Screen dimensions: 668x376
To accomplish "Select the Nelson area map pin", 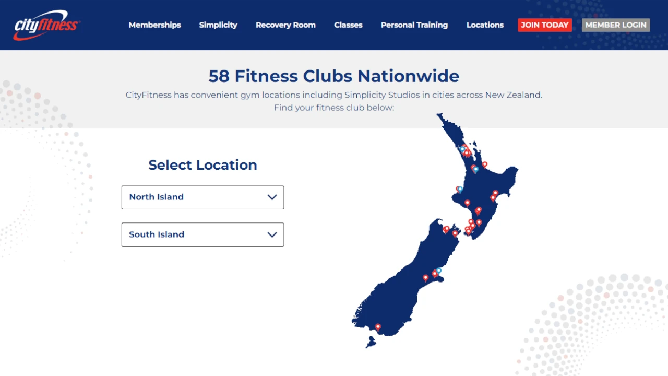I will 447,229.
